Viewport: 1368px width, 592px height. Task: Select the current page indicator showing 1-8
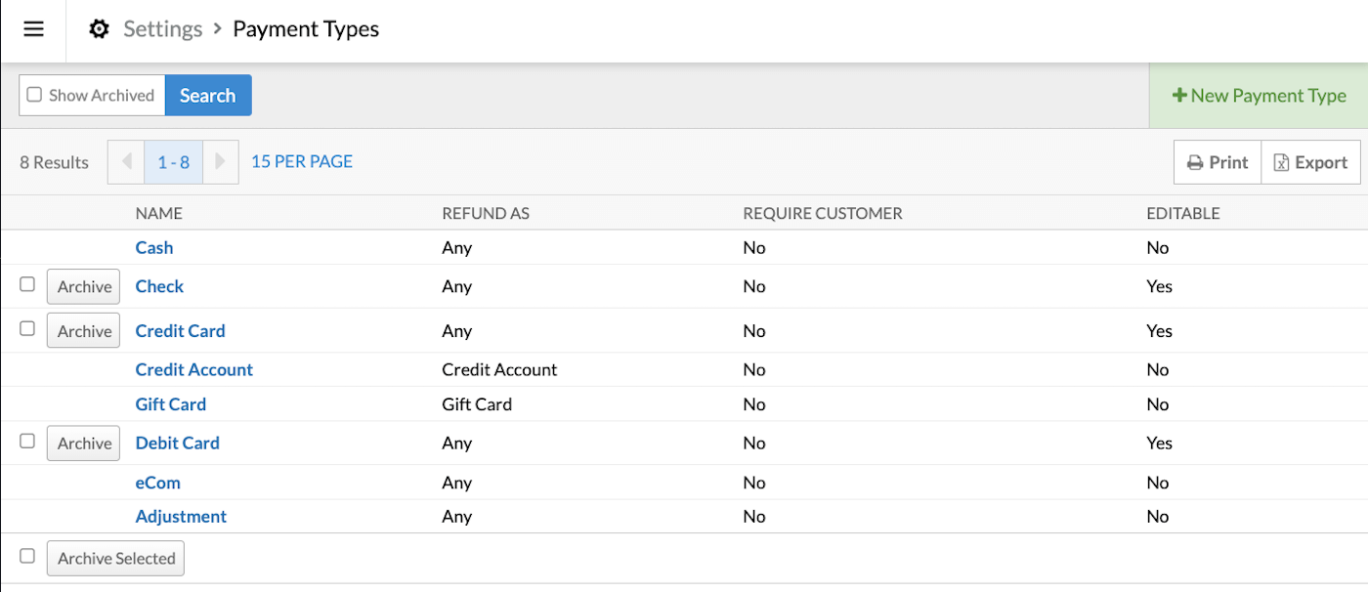point(172,161)
